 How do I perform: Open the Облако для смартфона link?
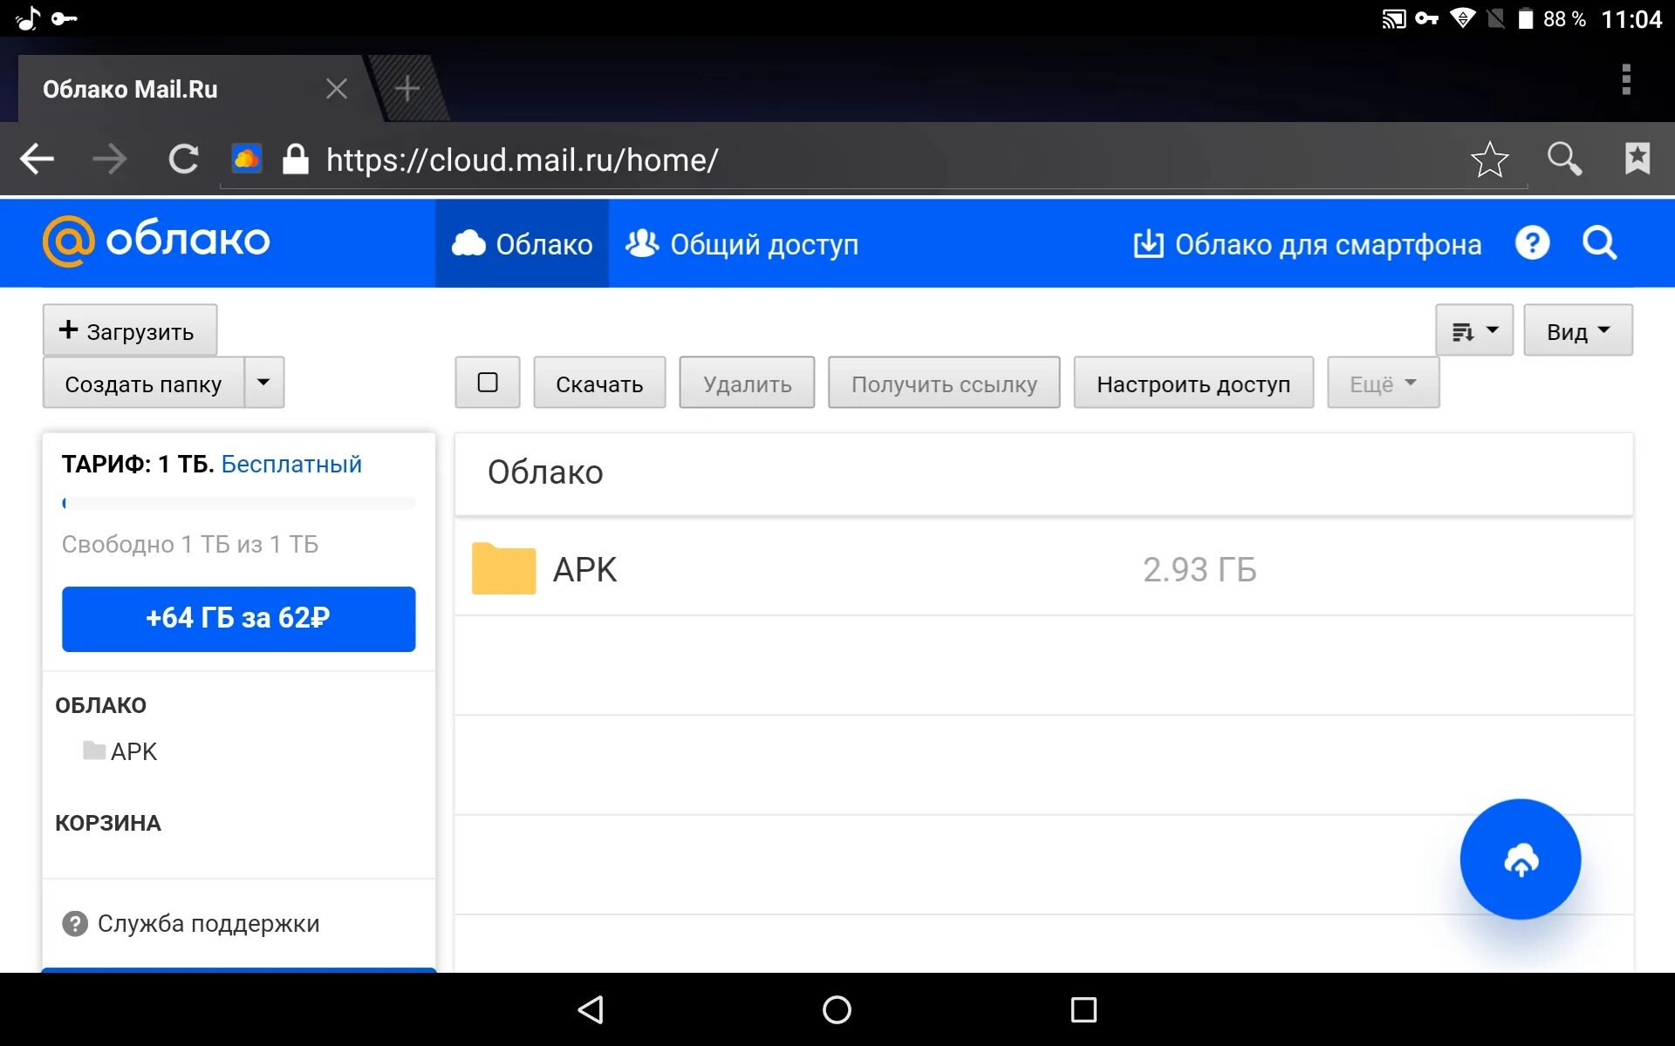[1307, 244]
